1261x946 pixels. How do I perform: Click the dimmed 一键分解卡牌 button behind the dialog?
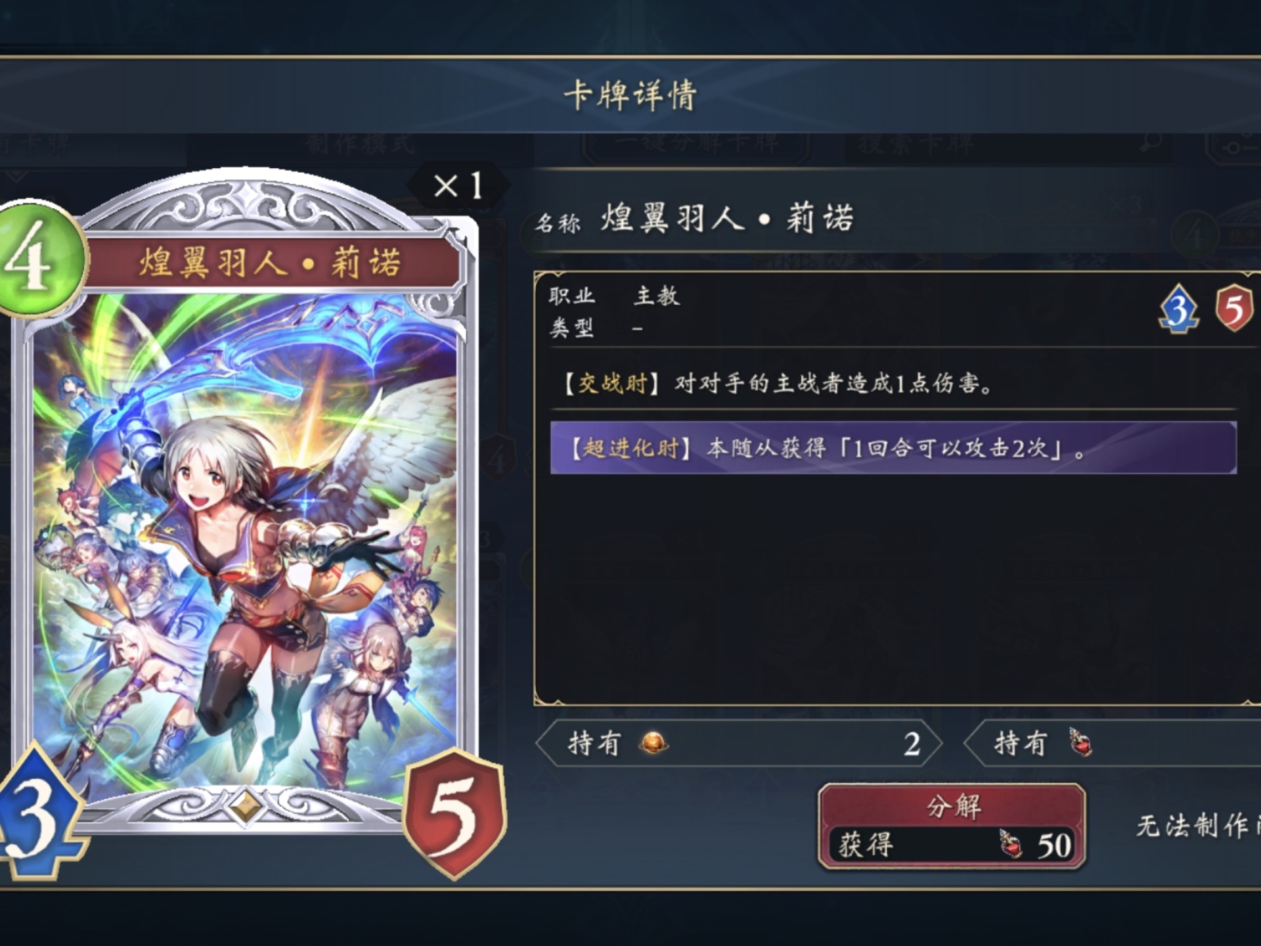click(x=697, y=144)
